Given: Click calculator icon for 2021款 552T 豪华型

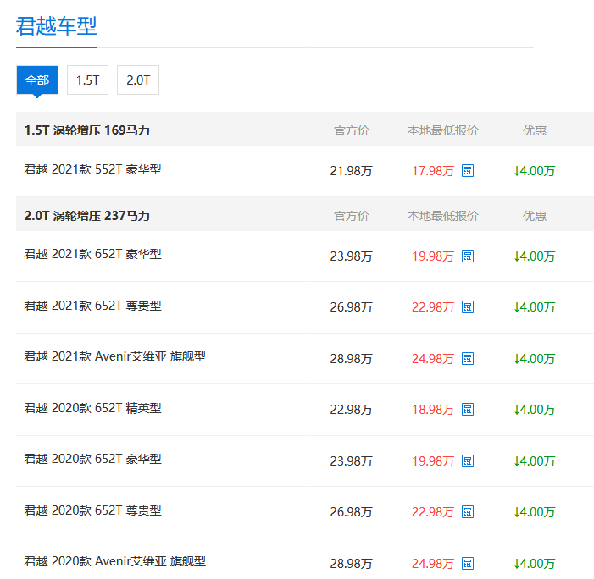Looking at the screenshot, I should pos(468,171).
